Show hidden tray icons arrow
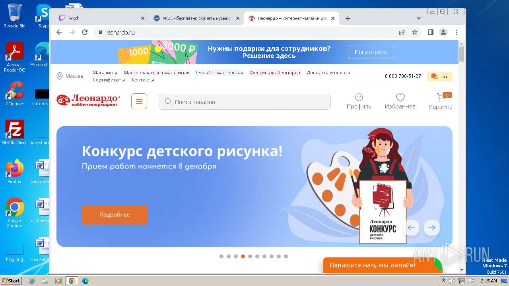 coord(444,281)
